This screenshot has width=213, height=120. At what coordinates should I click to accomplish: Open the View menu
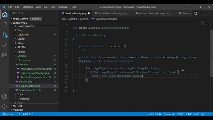[39, 7]
